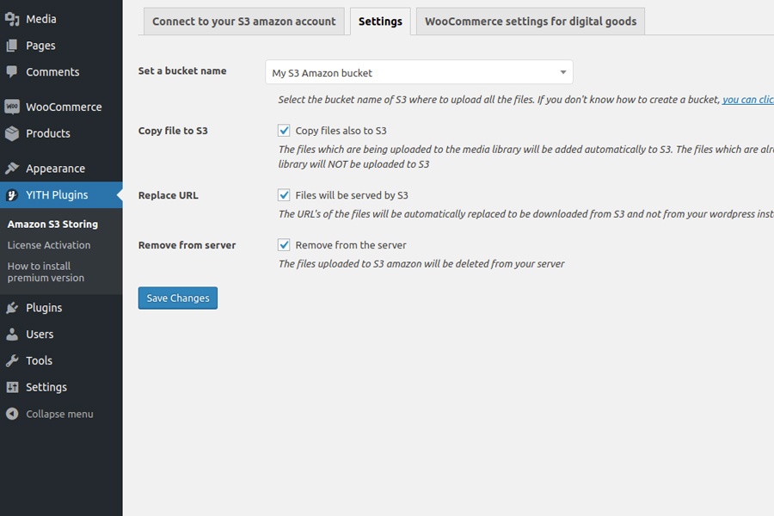Disable the Remove from the server checkbox
This screenshot has height=516, width=774.
click(284, 245)
